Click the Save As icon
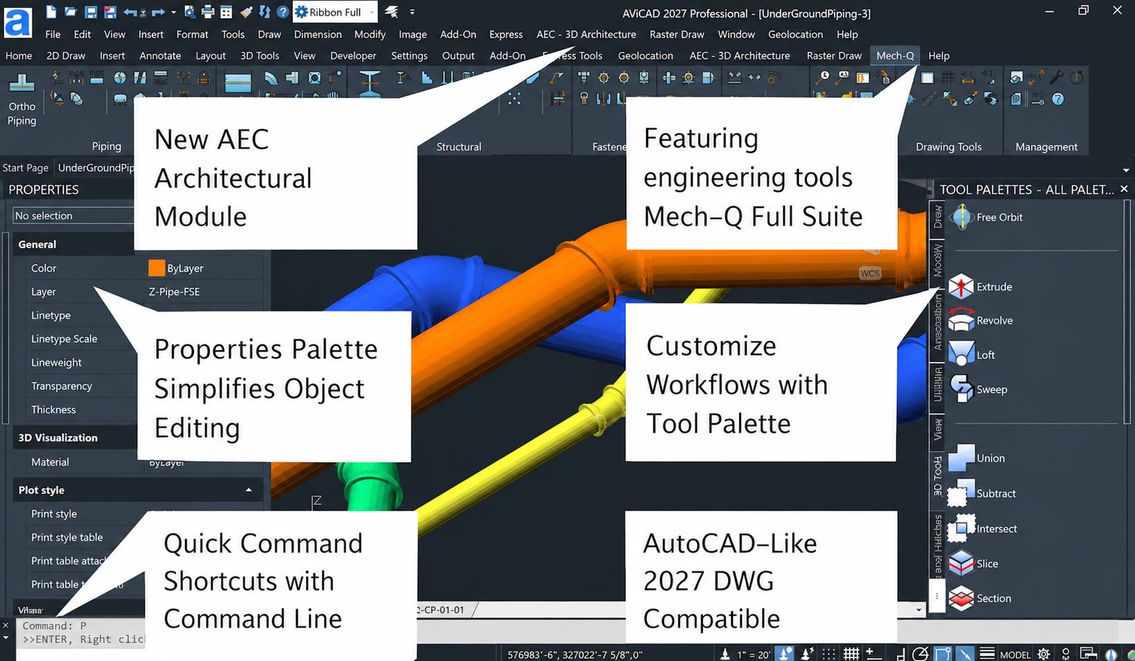Screen dimensions: 1135x661 (x=110, y=12)
